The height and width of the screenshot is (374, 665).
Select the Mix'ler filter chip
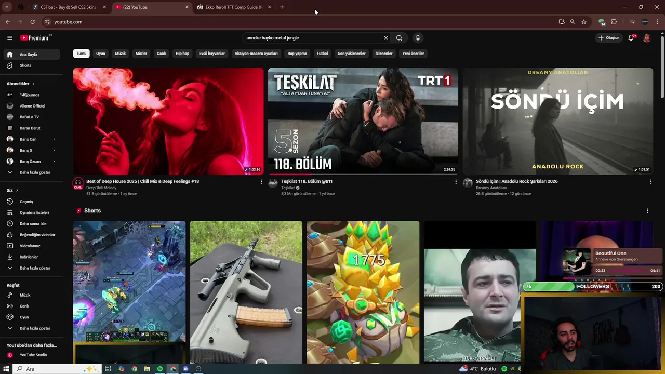(141, 54)
